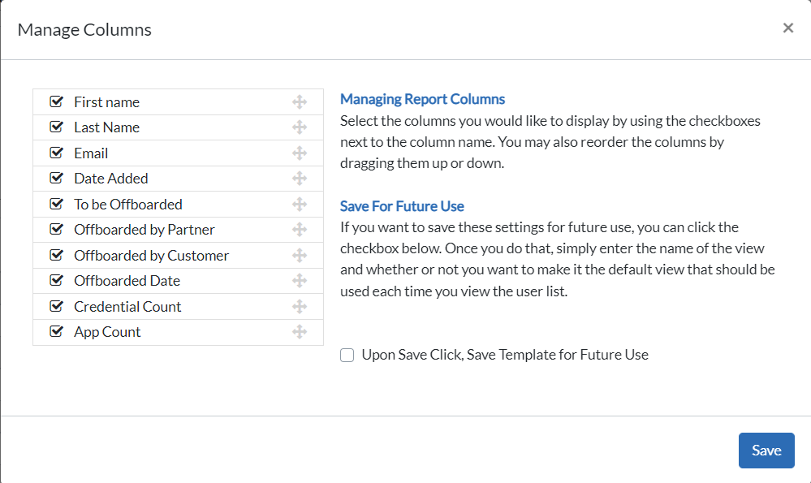Click the move icon beside Last Name
The image size is (811, 483).
coord(299,127)
